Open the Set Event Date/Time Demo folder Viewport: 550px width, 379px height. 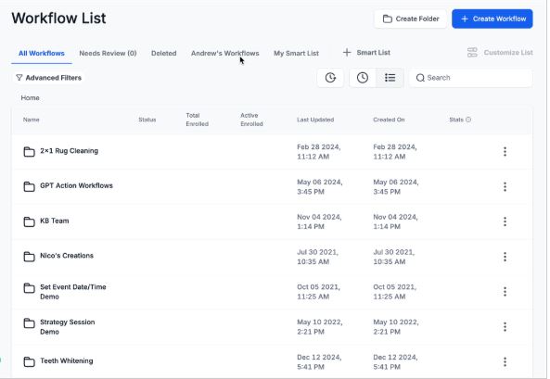pos(73,292)
